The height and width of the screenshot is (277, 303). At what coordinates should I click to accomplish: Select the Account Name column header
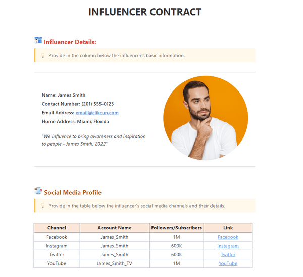click(x=115, y=228)
